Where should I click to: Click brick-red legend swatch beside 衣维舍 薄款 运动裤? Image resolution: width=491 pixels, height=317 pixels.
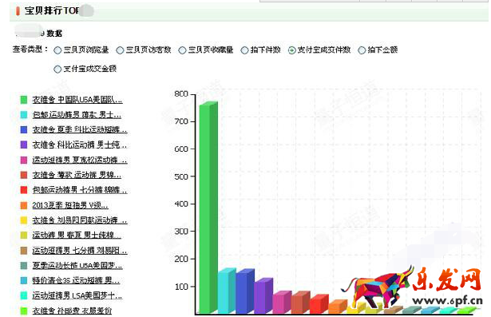point(24,175)
